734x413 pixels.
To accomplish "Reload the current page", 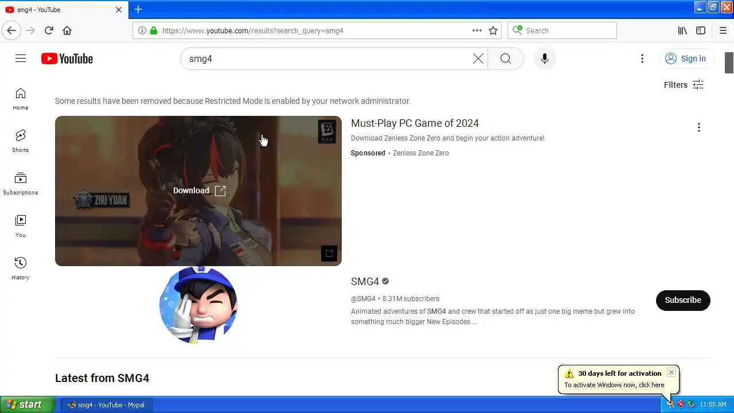I will pyautogui.click(x=49, y=30).
